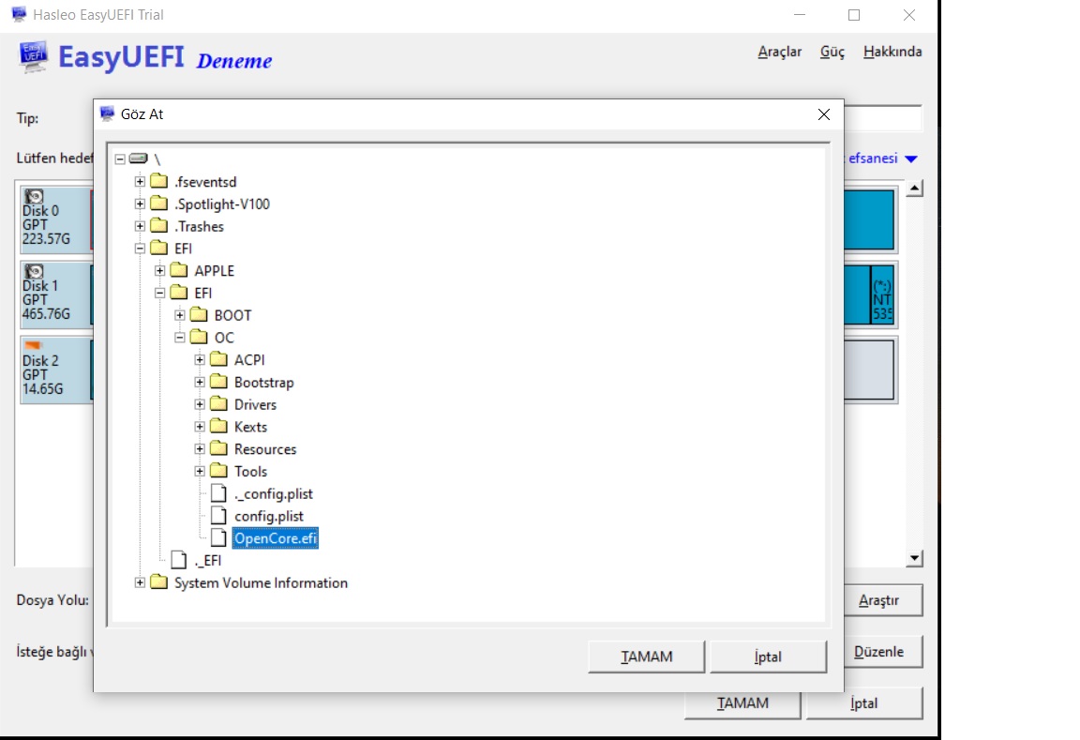1080x740 pixels.
Task: Expand the BOOT folder node
Action: click(180, 315)
